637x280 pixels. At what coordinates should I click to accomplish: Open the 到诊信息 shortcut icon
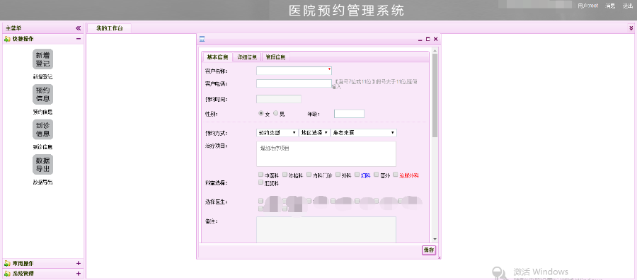(42, 129)
